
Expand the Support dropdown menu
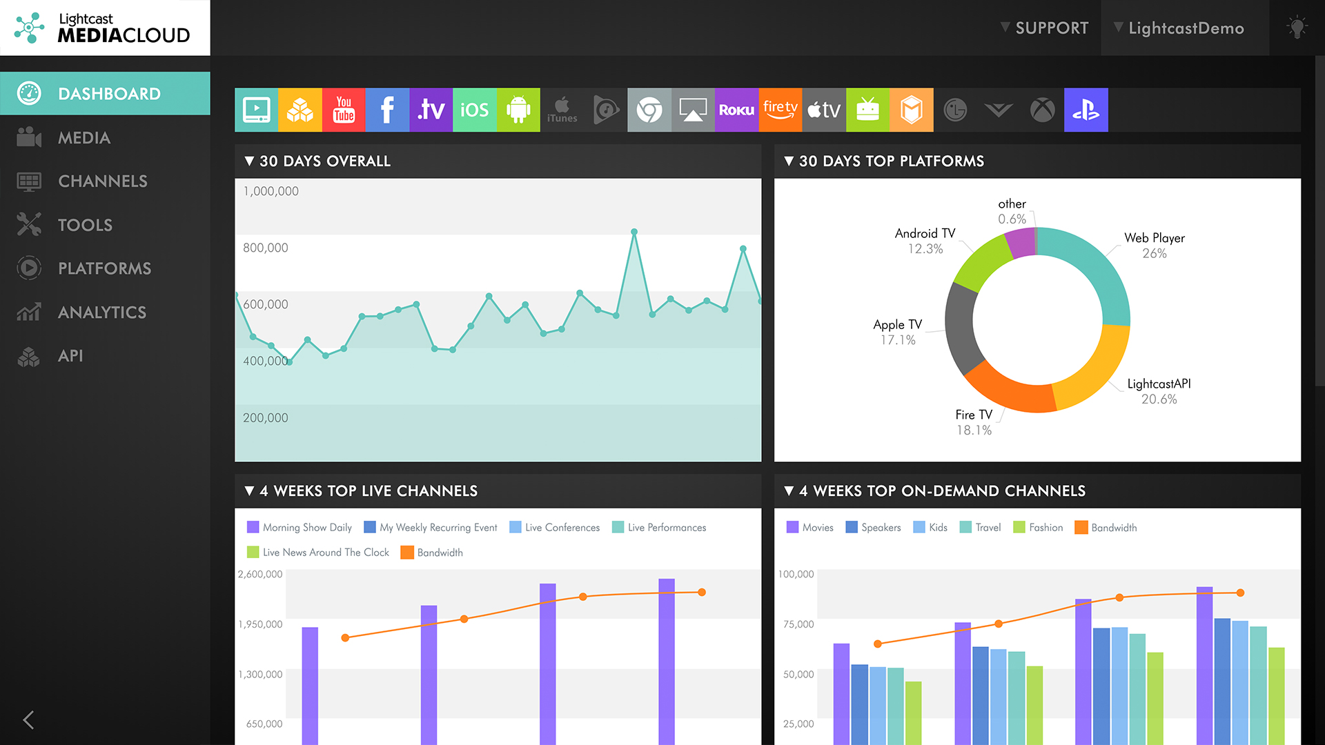[x=1045, y=28]
